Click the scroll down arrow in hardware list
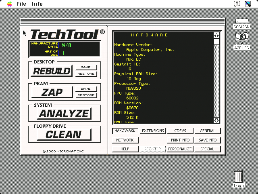This screenshot has height=194, width=258. click(x=216, y=120)
